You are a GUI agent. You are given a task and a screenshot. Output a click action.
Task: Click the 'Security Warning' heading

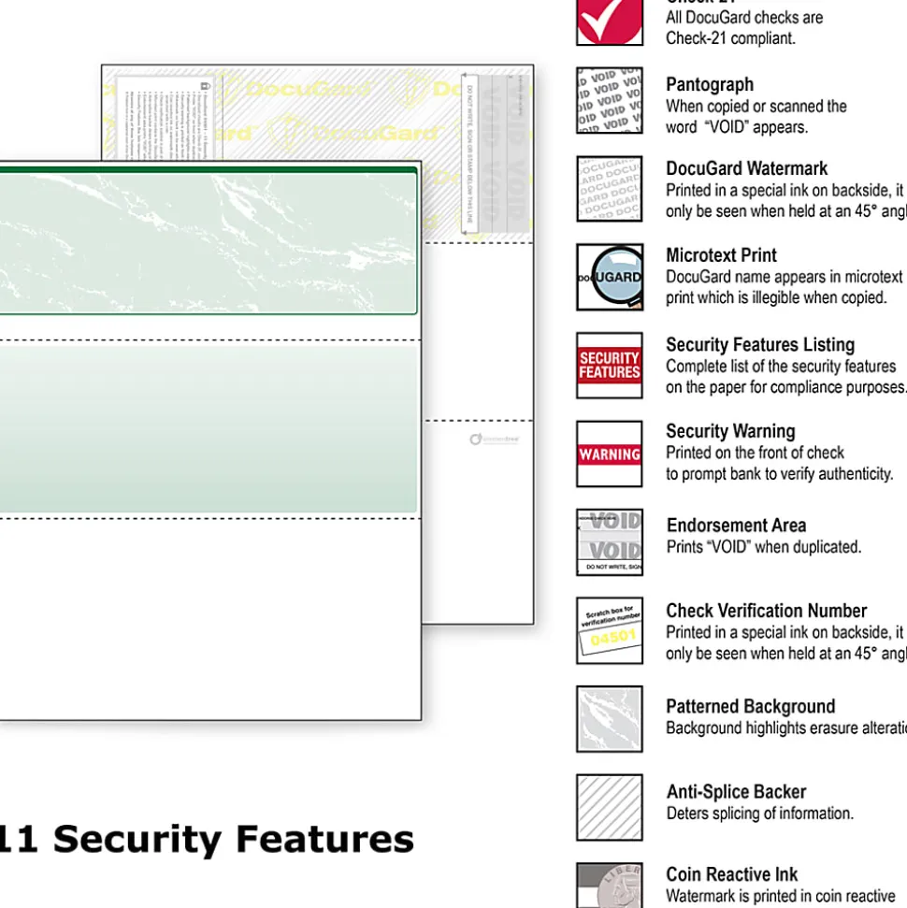(x=730, y=431)
